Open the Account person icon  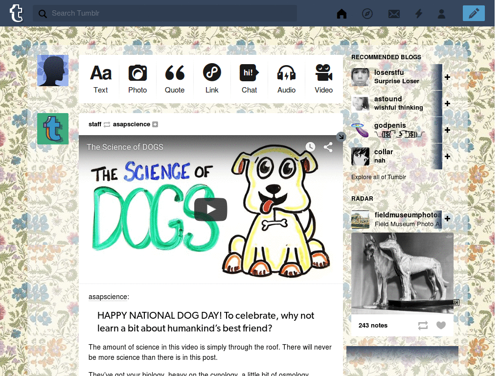441,13
